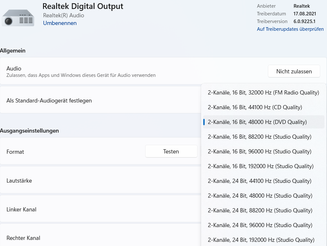327x246 pixels.
Task: Click the Format row label
Action: [x=15, y=152]
